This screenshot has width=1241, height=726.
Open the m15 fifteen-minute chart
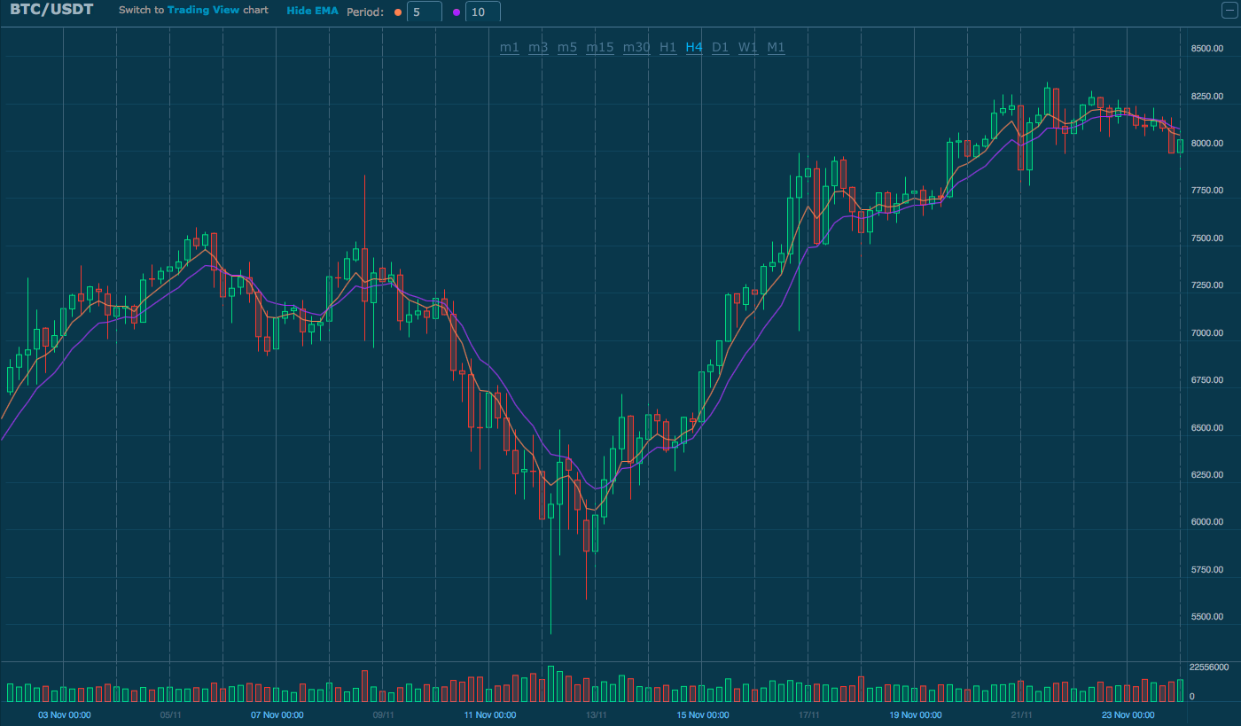click(599, 47)
